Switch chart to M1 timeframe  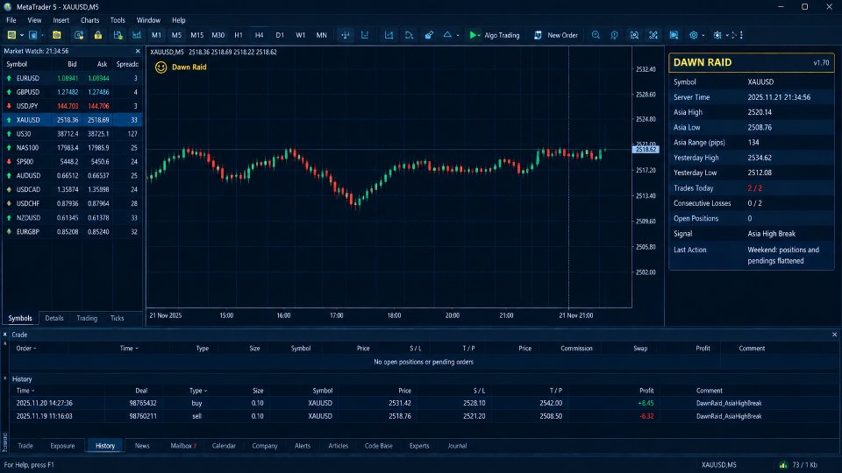click(x=156, y=35)
